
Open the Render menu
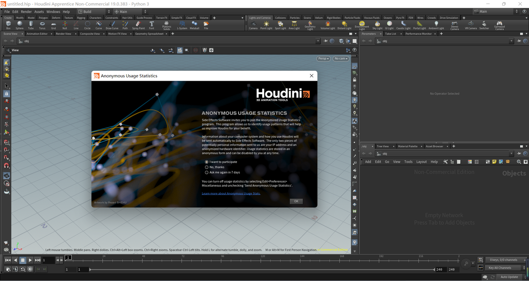click(x=26, y=12)
